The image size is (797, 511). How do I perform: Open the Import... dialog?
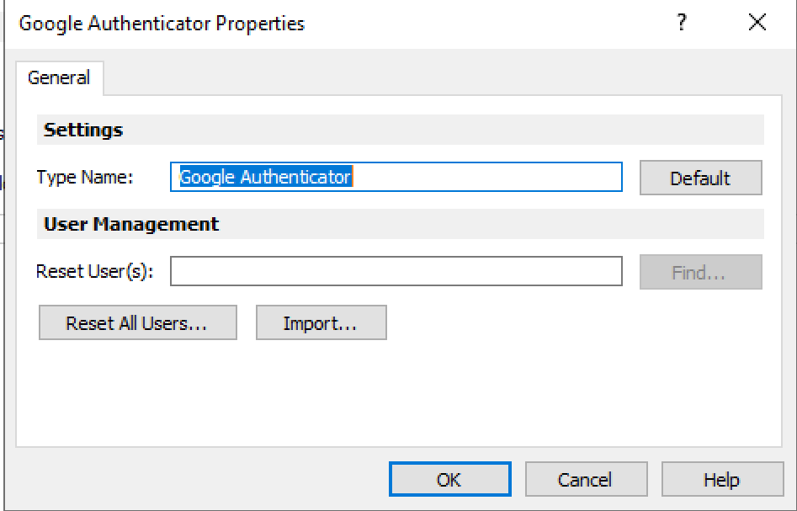[x=321, y=323]
